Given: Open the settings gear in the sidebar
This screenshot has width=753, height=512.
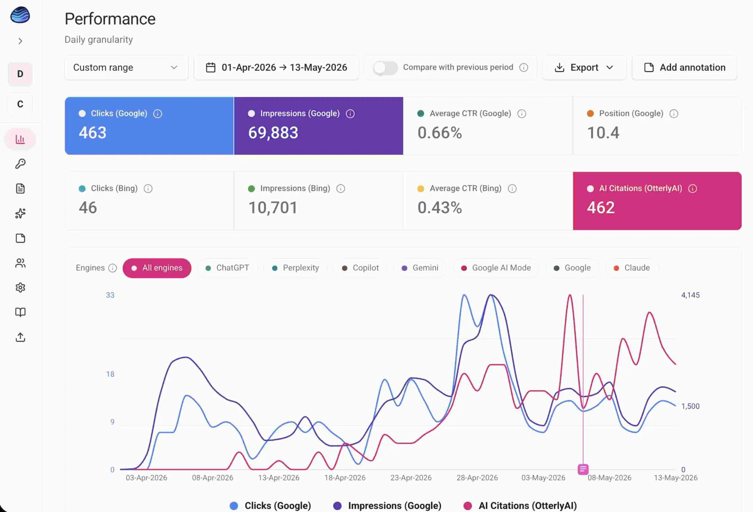Looking at the screenshot, I should click(x=20, y=287).
